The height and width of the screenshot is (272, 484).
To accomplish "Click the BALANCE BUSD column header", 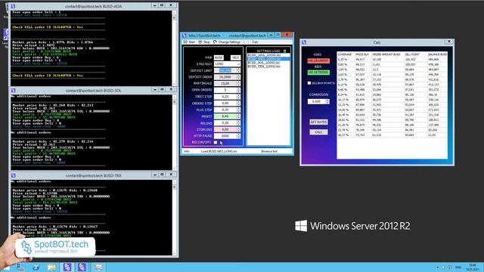I will pos(437,54).
